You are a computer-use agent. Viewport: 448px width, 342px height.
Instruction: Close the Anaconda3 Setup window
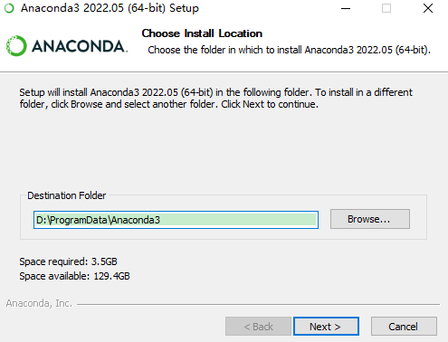tap(428, 8)
